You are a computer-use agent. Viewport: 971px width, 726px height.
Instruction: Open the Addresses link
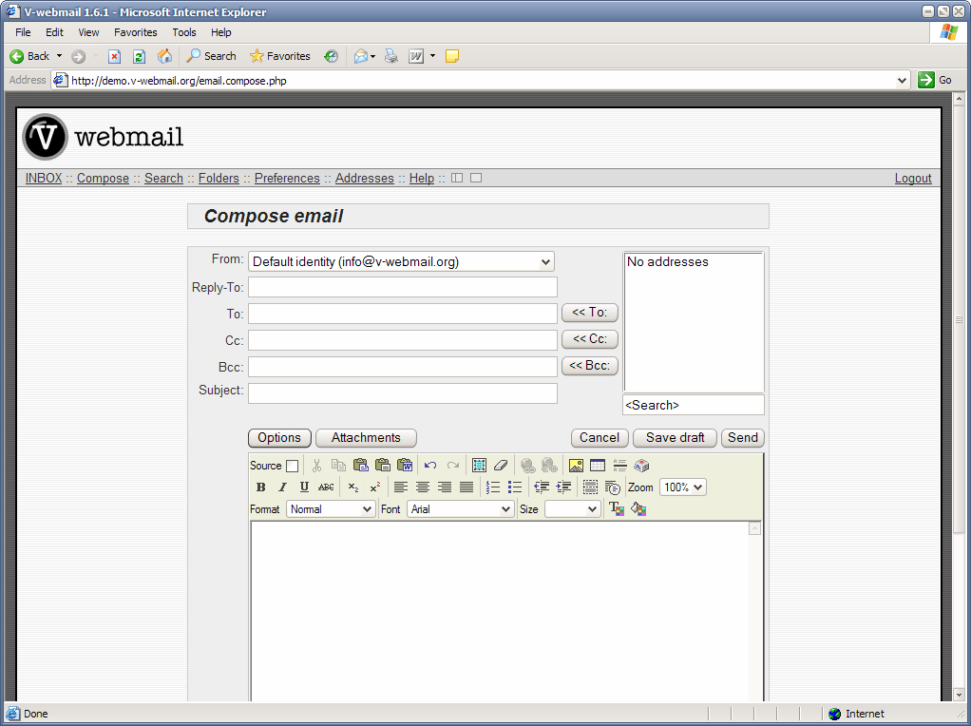(x=365, y=179)
